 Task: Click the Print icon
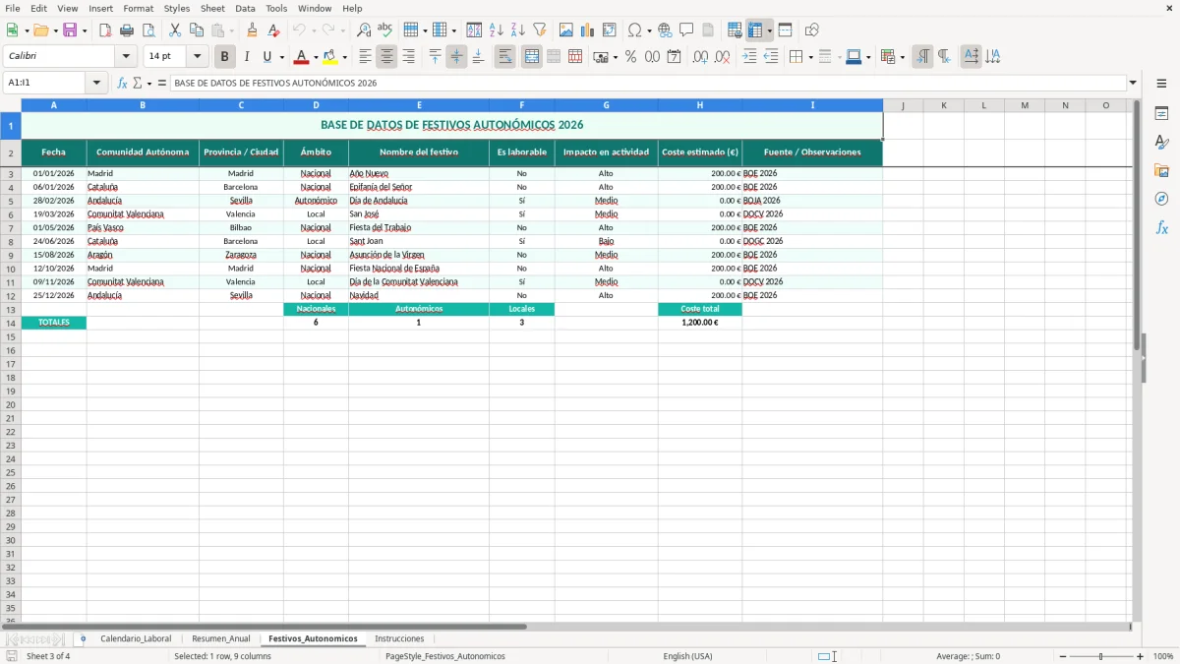(x=127, y=30)
